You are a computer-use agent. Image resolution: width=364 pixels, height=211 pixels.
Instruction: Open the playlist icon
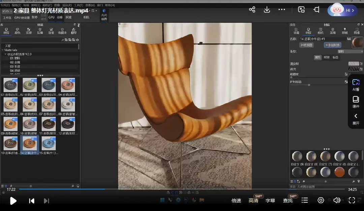tap(305, 200)
